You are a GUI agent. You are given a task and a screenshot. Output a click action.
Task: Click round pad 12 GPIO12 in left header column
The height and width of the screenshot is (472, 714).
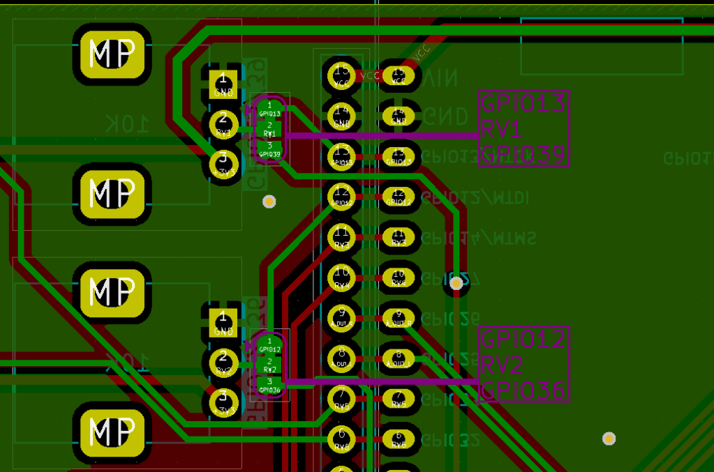(341, 197)
